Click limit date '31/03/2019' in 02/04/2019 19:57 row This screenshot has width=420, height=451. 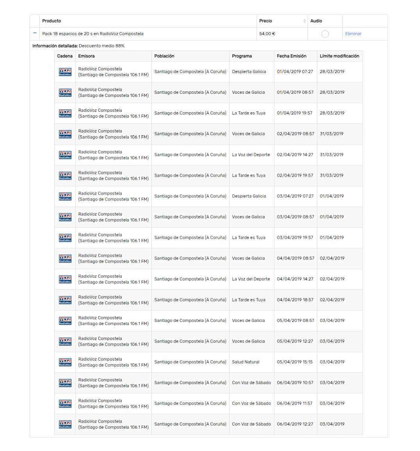click(x=331, y=175)
